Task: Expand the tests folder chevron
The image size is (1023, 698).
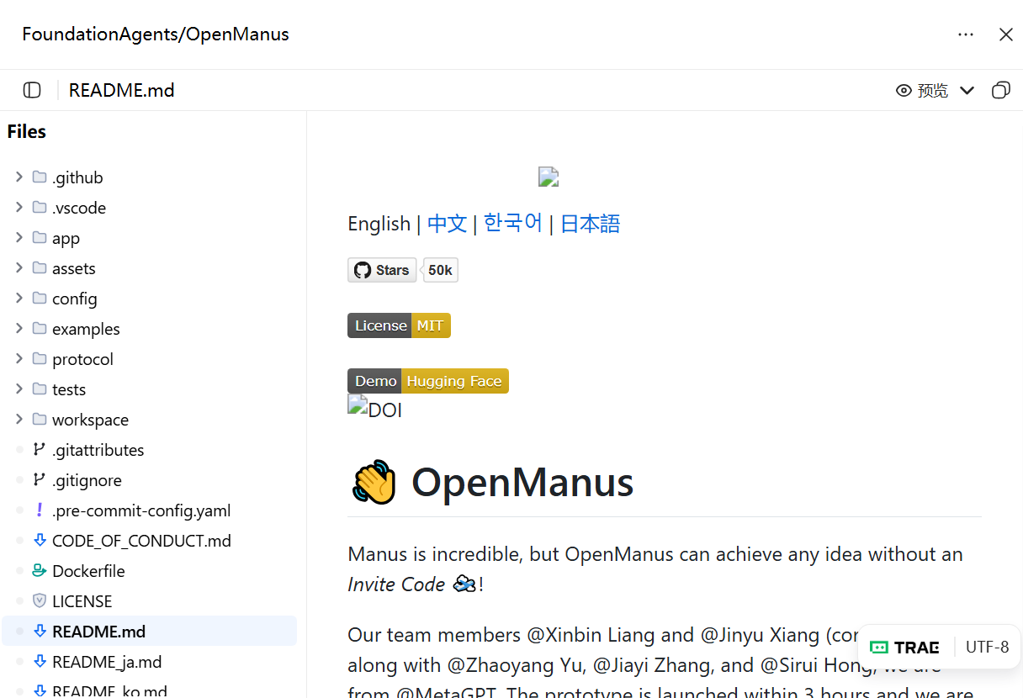Action: coord(19,389)
